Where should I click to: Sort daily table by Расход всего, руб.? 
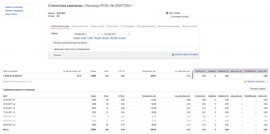[149, 96]
